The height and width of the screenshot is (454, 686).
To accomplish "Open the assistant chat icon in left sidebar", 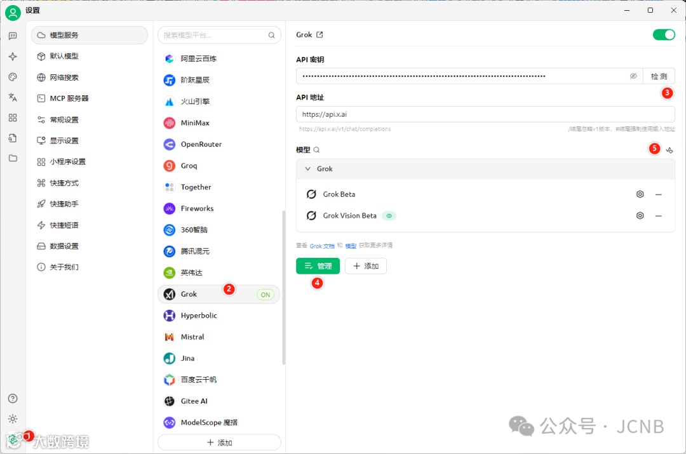I will point(13,36).
